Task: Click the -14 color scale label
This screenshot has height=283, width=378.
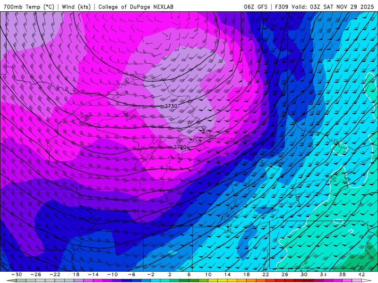Action: coord(93,275)
